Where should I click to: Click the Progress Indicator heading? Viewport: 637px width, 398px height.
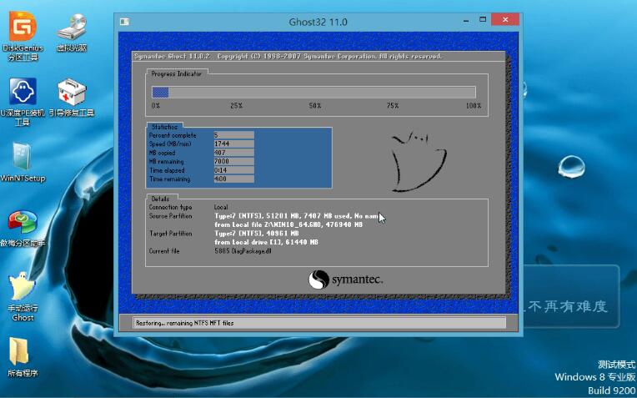pyautogui.click(x=176, y=73)
